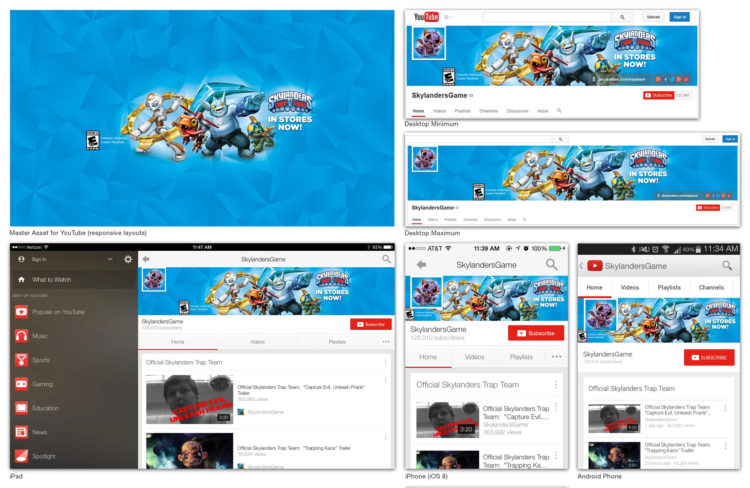Subscribe to SkylandersGame on iPhone
750x488 pixels.
tap(536, 333)
